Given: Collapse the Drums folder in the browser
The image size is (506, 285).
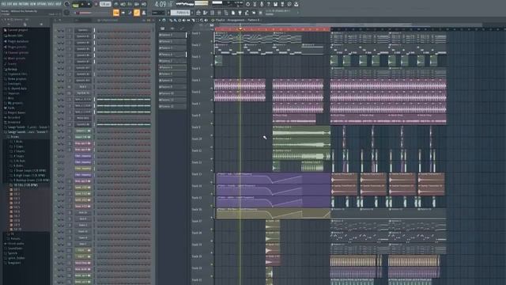Looking at the screenshot, I should [14, 137].
